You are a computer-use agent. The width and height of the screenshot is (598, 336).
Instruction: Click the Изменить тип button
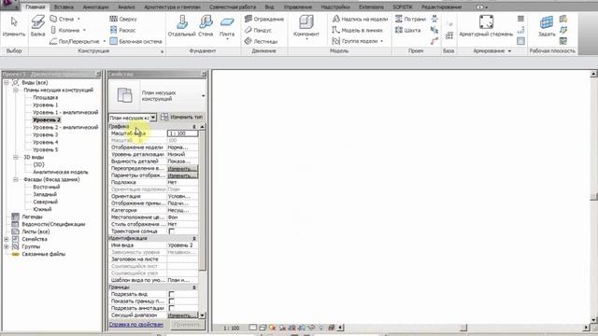tap(181, 117)
